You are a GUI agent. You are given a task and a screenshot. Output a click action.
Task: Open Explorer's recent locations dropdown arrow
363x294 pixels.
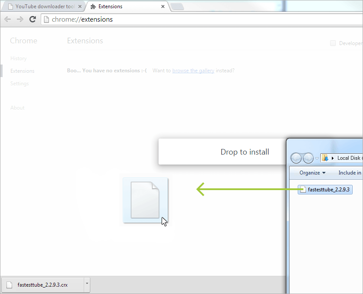click(x=317, y=158)
